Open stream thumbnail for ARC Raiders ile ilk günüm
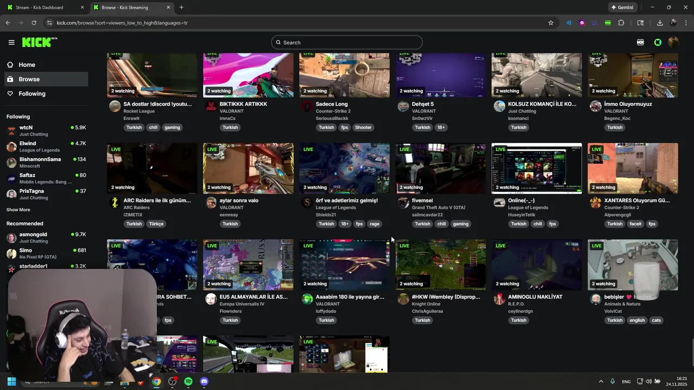The height and width of the screenshot is (390, 694). 152,168
